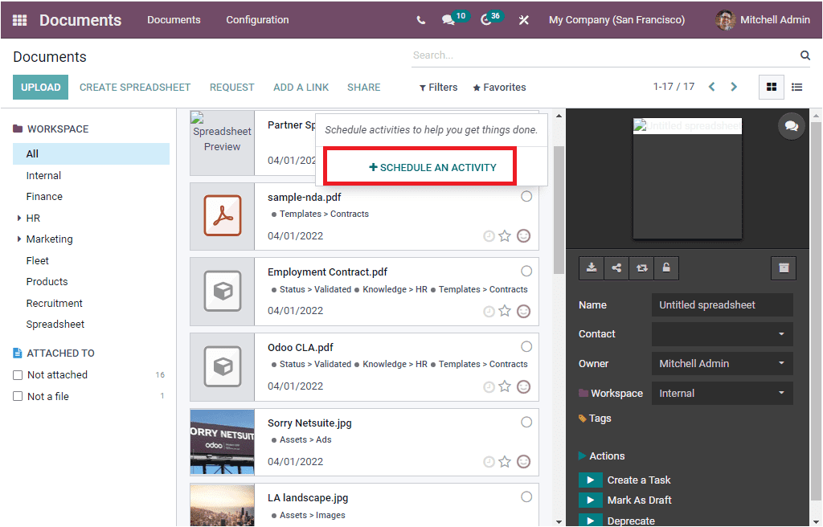Screen dimensions: 823x527
Task: Click the phone call icon
Action: tap(420, 20)
